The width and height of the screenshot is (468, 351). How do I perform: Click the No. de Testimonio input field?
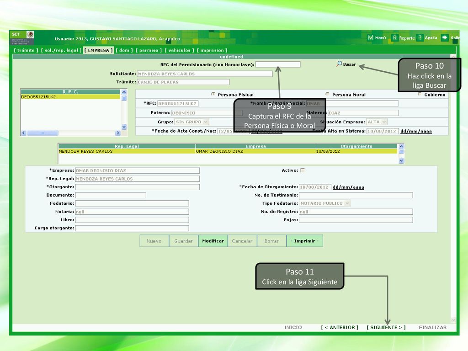[x=356, y=195]
